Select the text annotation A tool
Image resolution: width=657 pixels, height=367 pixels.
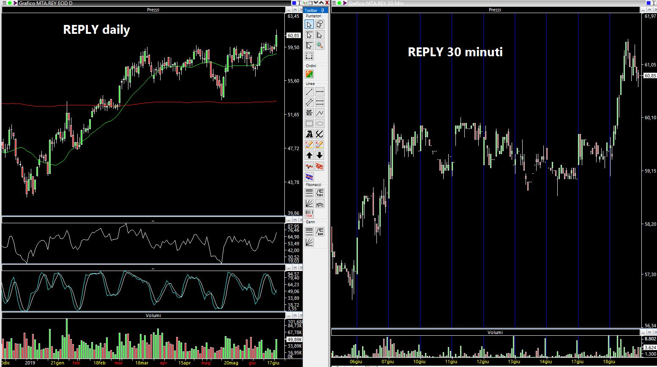click(x=309, y=134)
